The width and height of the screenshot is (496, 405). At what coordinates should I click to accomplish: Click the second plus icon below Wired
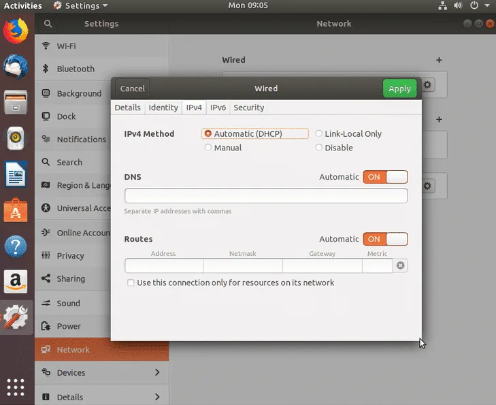tap(439, 119)
